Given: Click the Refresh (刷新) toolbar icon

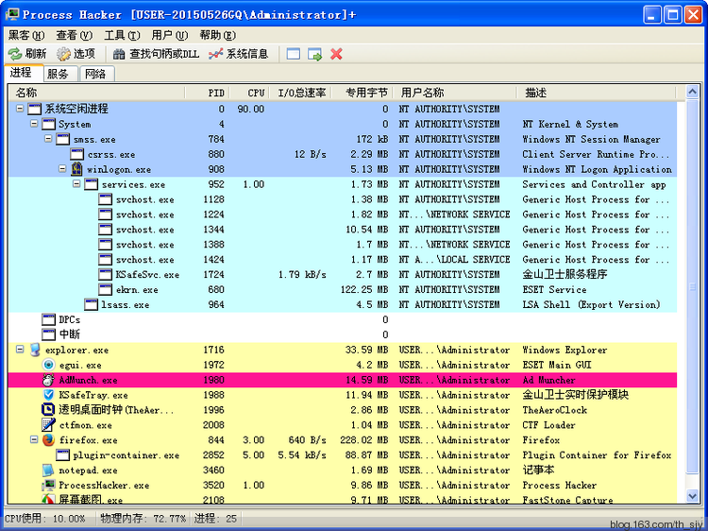Looking at the screenshot, I should pyautogui.click(x=15, y=54).
